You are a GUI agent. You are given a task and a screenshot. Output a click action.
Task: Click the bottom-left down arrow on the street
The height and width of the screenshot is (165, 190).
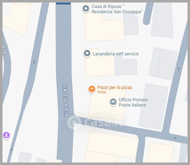click(12, 149)
